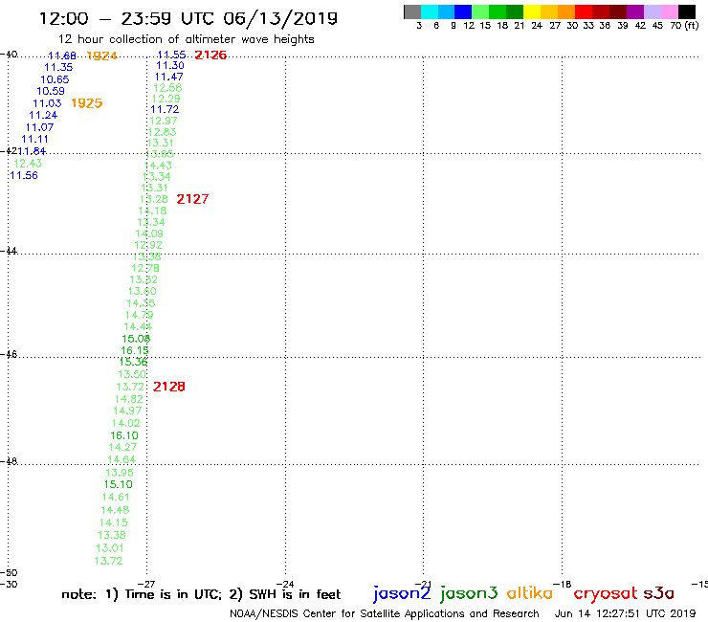Click the blue wave height value 11.30
708x622 pixels.
[x=170, y=65]
